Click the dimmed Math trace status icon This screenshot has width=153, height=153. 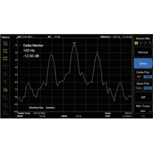tap(6, 113)
